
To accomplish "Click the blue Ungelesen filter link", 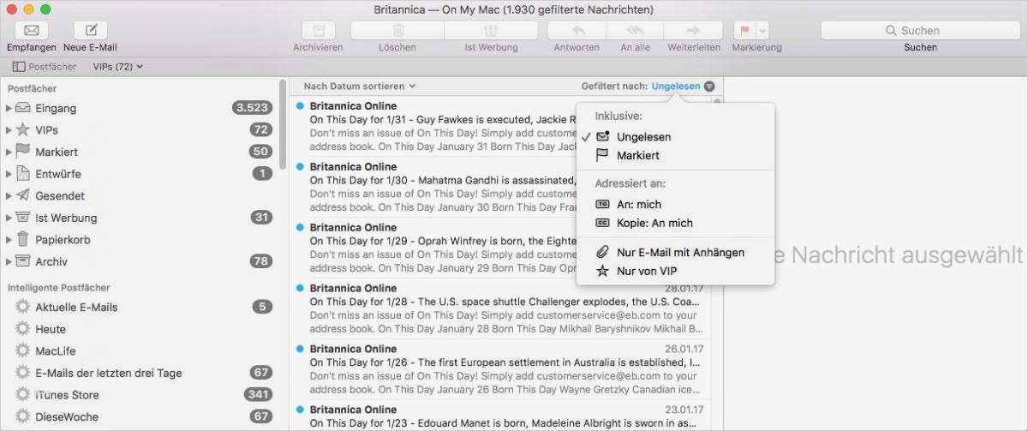I will click(x=675, y=86).
